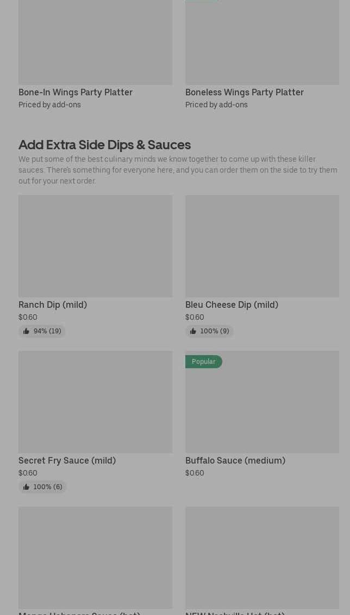The width and height of the screenshot is (350, 615).
Task: Open the Nashville Hot sauce image
Action: [x=262, y=558]
